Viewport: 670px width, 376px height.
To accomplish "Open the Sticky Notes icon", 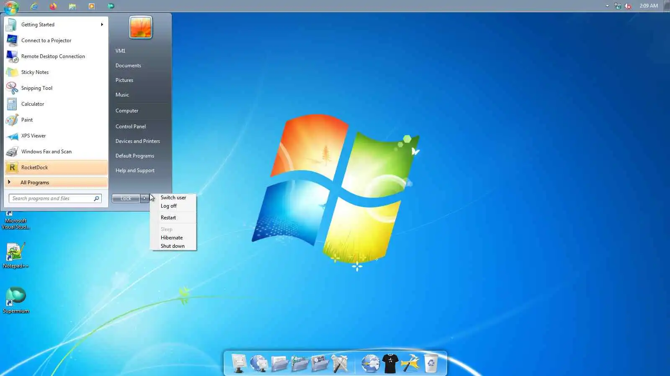I will pyautogui.click(x=12, y=72).
